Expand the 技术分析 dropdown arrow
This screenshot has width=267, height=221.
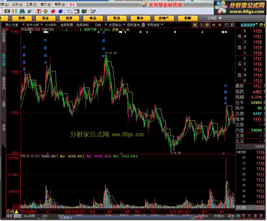(x=41, y=25)
